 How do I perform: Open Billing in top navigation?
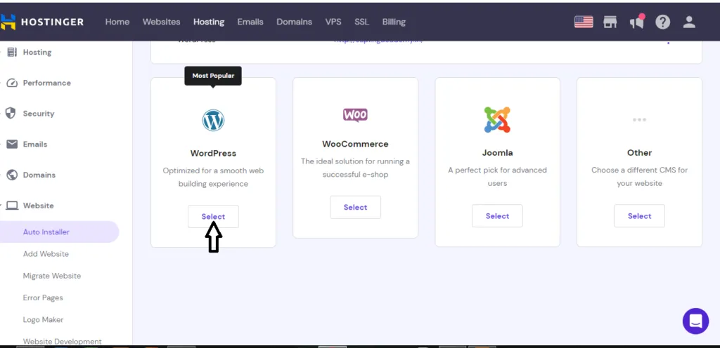(394, 22)
